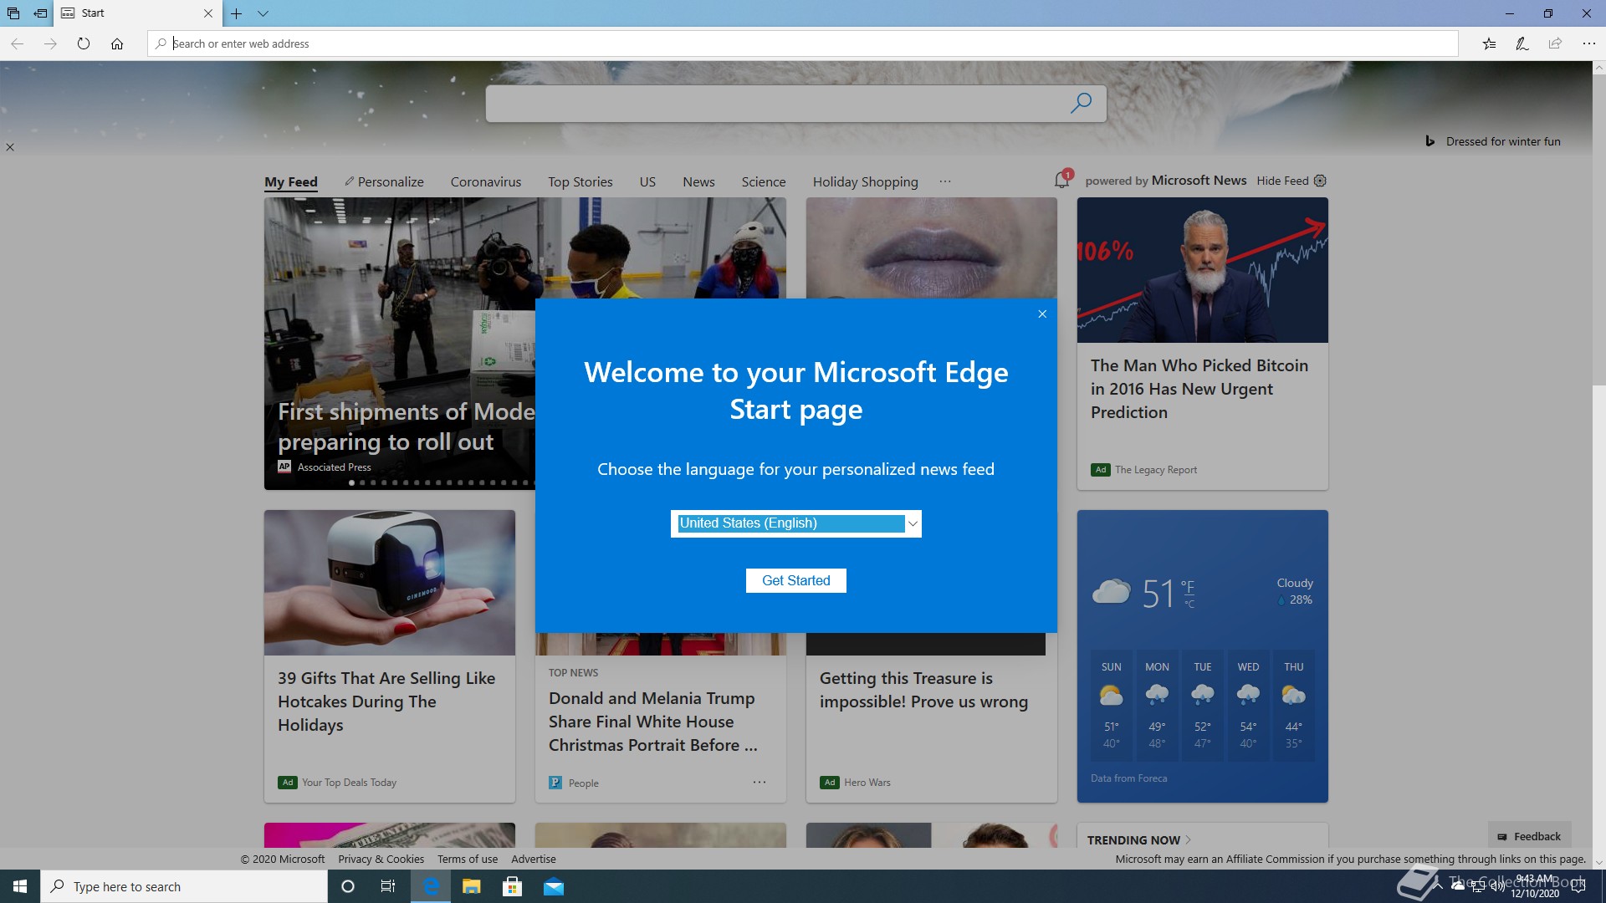Click the current temperature 51 reading
This screenshot has width=1606, height=903.
pos(1158,594)
